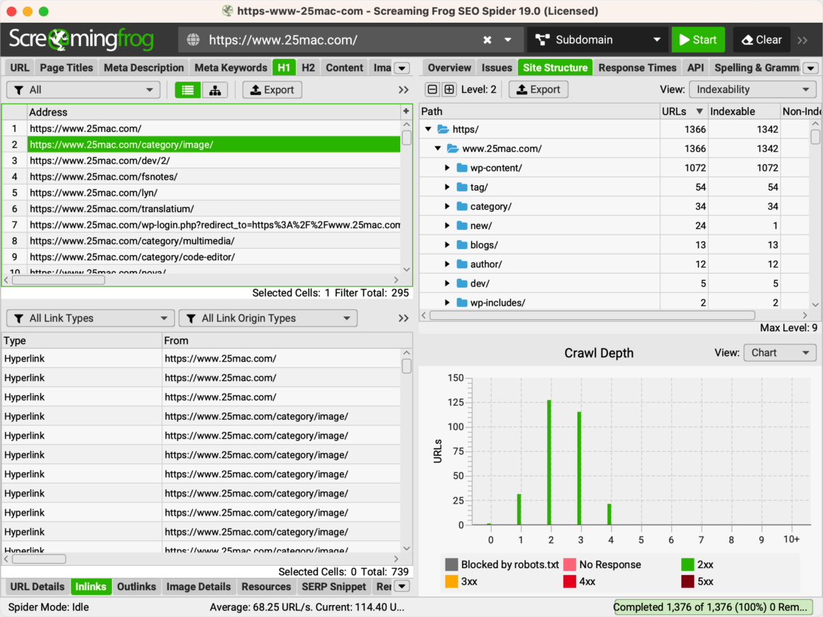This screenshot has height=617, width=823.
Task: Expand the category/ folder
Action: point(447,206)
